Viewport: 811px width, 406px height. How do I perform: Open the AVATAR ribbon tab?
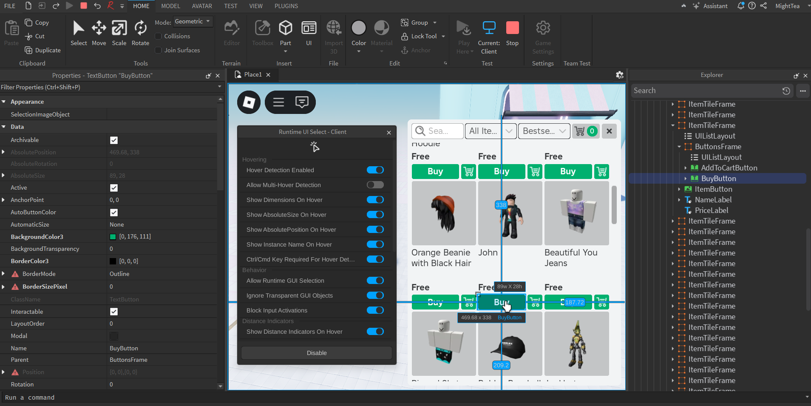coord(202,6)
